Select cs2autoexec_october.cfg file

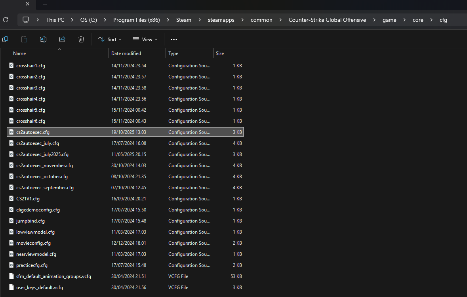[125, 176]
